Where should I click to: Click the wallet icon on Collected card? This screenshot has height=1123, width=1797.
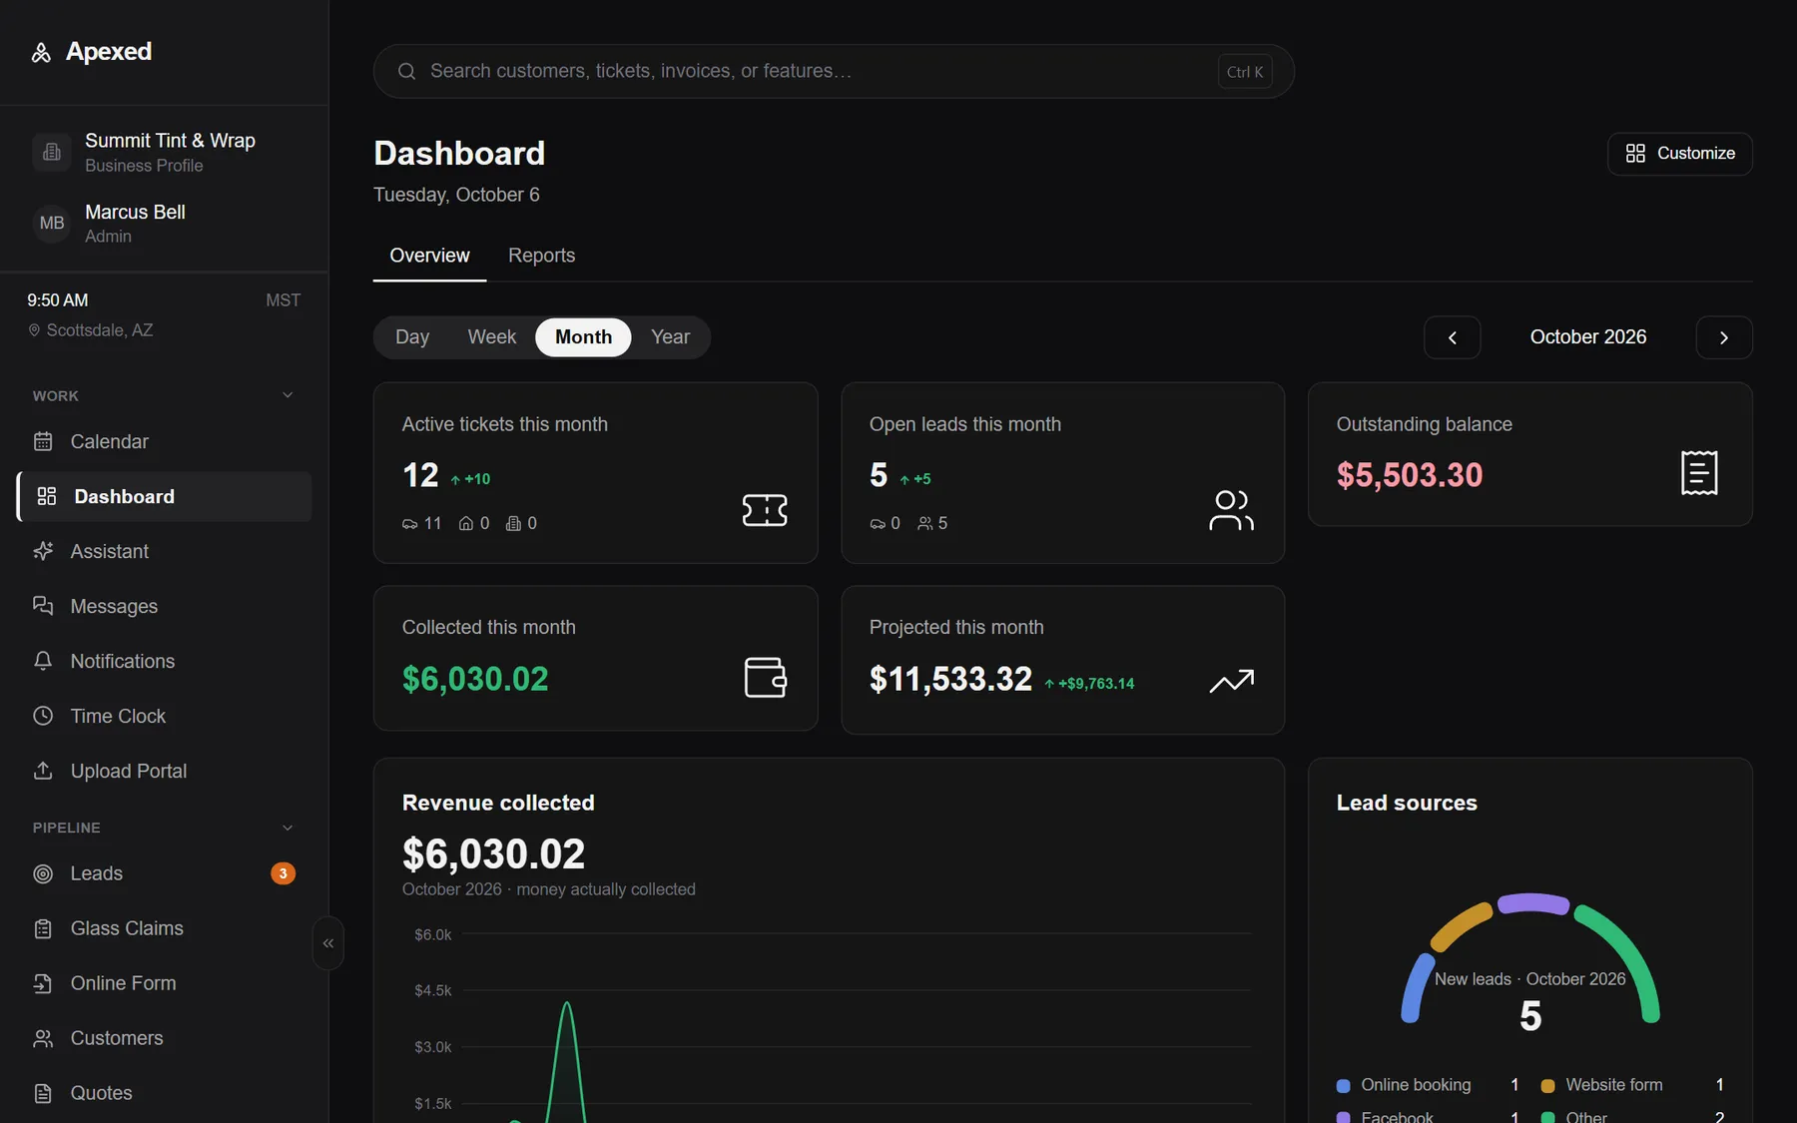[x=766, y=678]
